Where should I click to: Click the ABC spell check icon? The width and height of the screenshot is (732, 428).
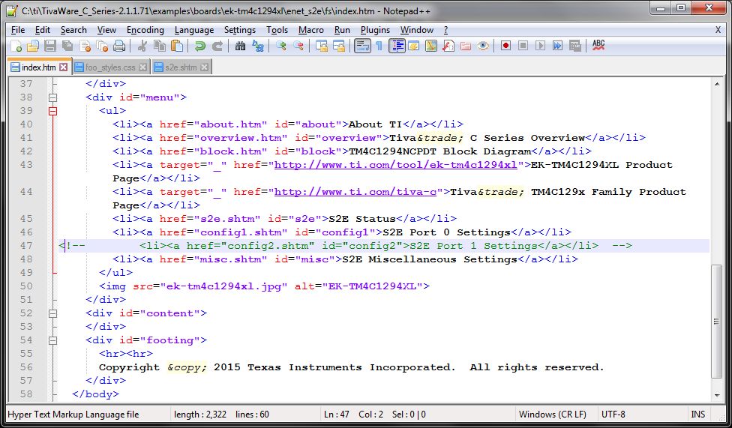coord(598,45)
